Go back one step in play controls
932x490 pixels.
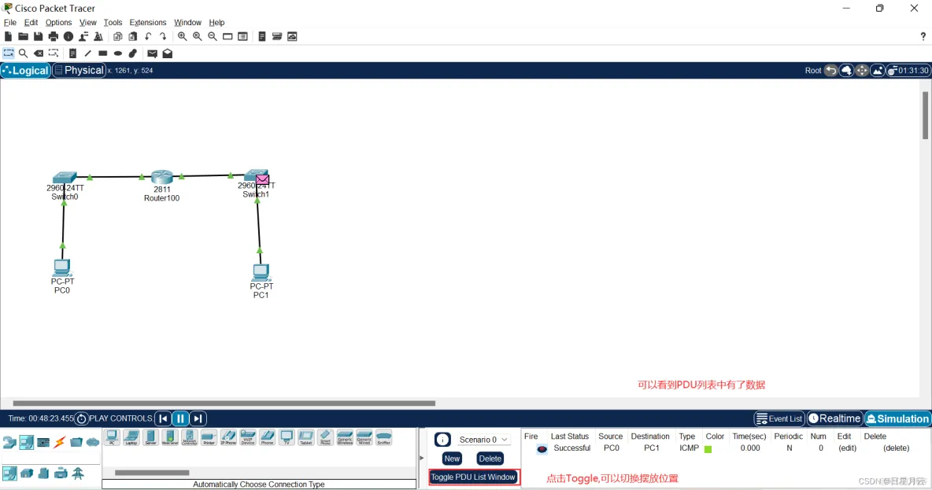click(163, 418)
